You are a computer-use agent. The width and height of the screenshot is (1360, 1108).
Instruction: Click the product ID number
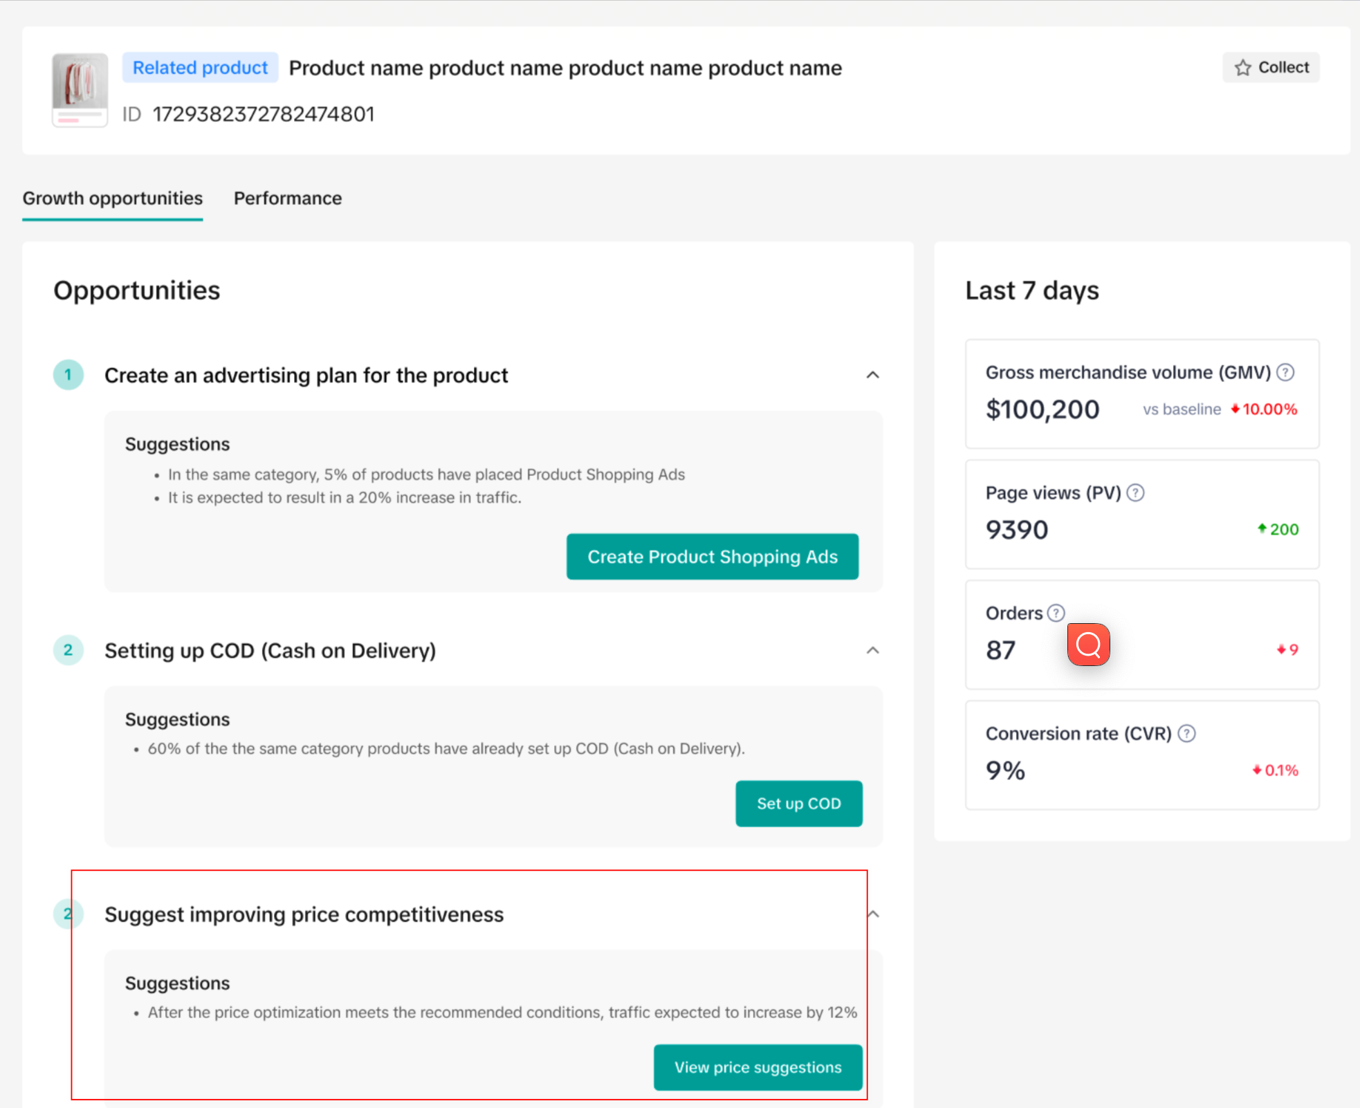(264, 114)
